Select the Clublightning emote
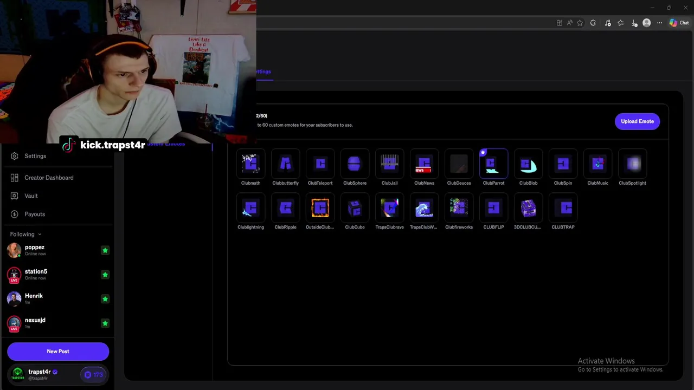The height and width of the screenshot is (390, 694). click(x=250, y=209)
